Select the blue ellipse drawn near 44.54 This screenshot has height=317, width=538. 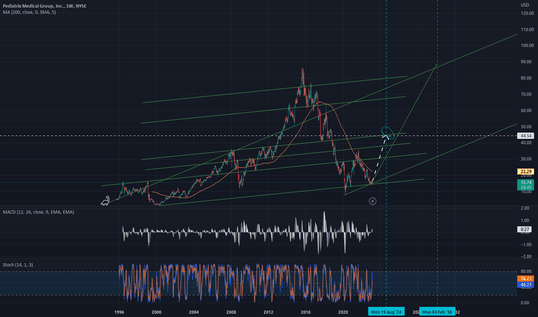(387, 133)
